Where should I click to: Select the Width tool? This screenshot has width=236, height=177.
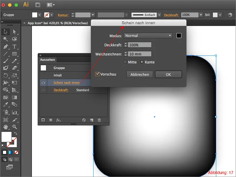click(x=6, y=82)
